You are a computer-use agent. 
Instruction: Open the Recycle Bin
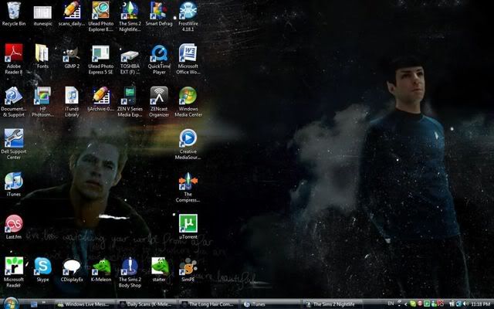(14, 14)
